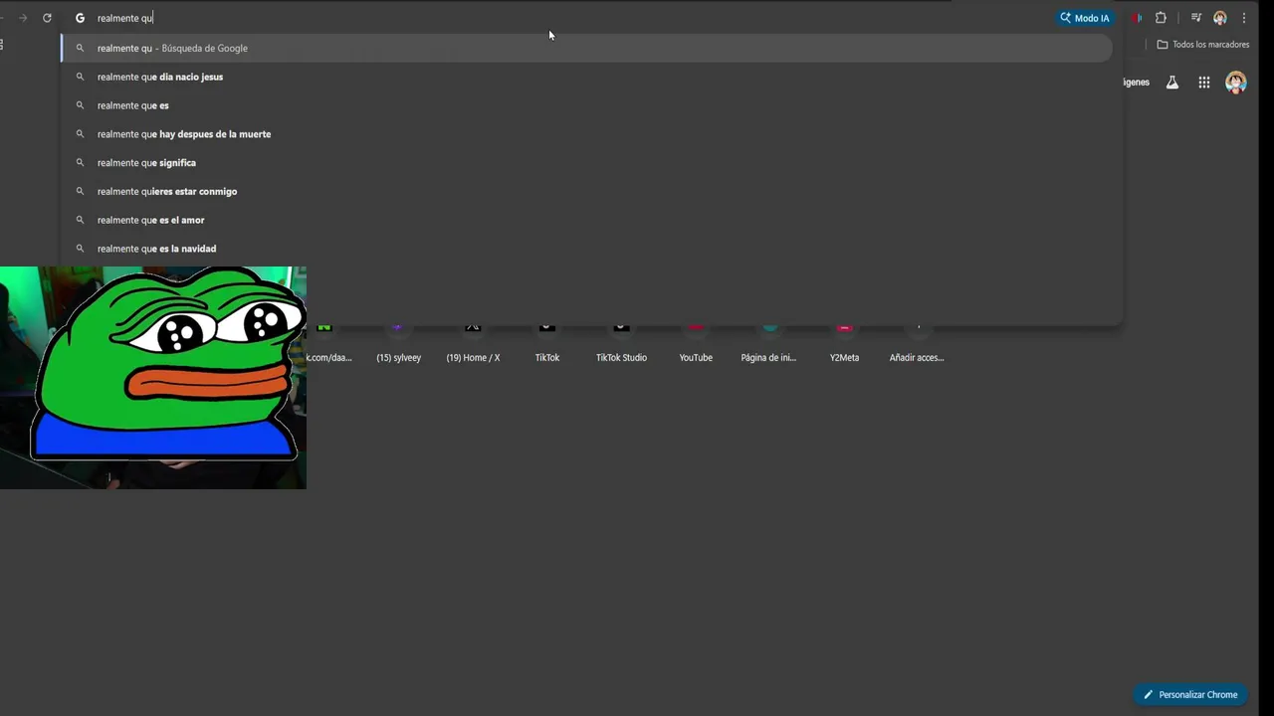Open the Search Labs flask icon
The image size is (1274, 716).
click(1172, 83)
